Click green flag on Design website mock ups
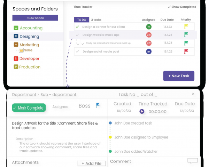The width and height of the screenshot is (209, 167). click(186, 35)
